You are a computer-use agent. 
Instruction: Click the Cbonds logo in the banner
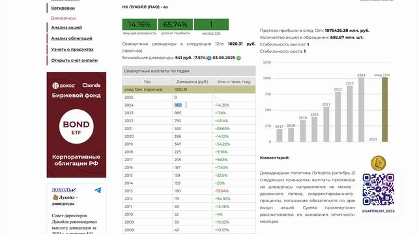(91, 85)
